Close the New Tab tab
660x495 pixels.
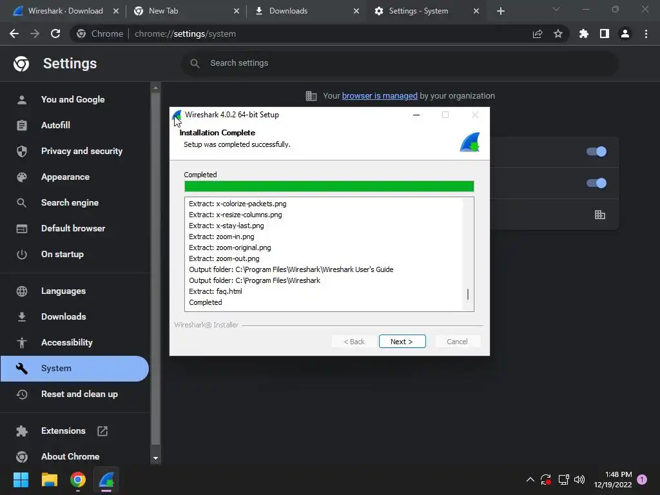tap(236, 11)
